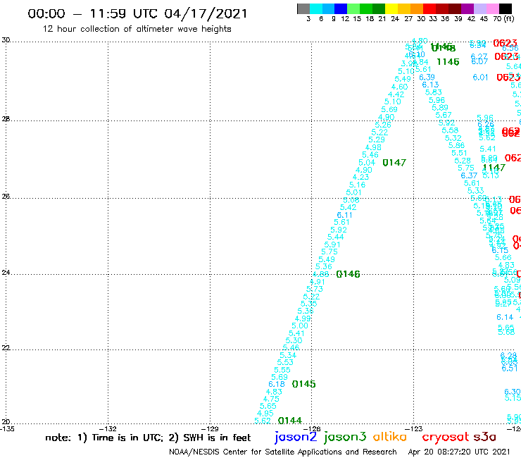Click the wave height value '5.00'

(300, 326)
